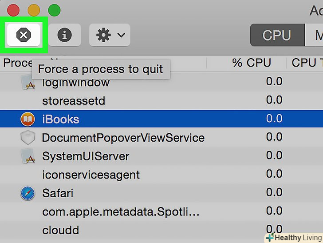Image resolution: width=323 pixels, height=243 pixels.
Task: Click the green zoom window button
Action: (x=54, y=10)
